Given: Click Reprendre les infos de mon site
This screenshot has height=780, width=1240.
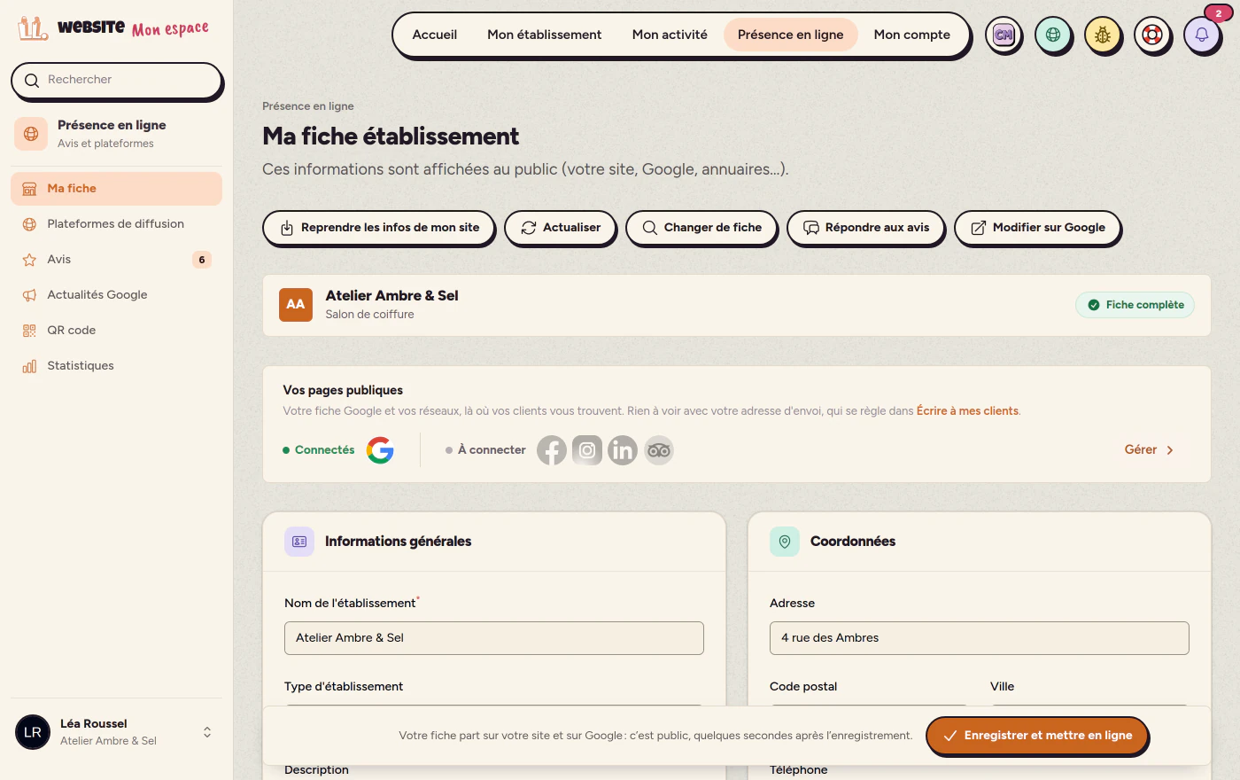Looking at the screenshot, I should point(379,228).
